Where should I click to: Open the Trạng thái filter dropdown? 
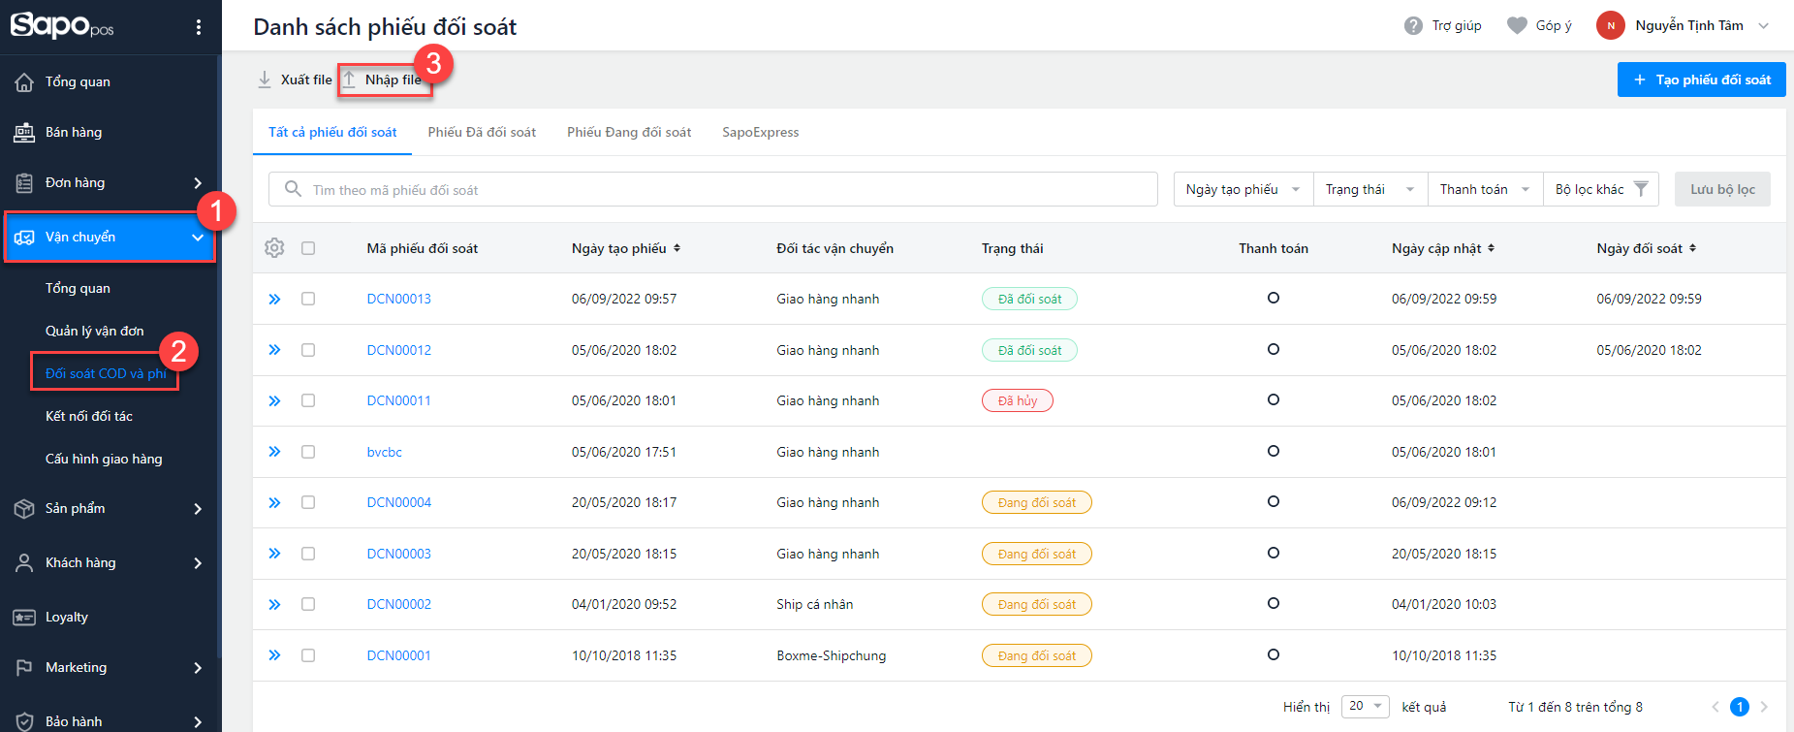(1369, 190)
